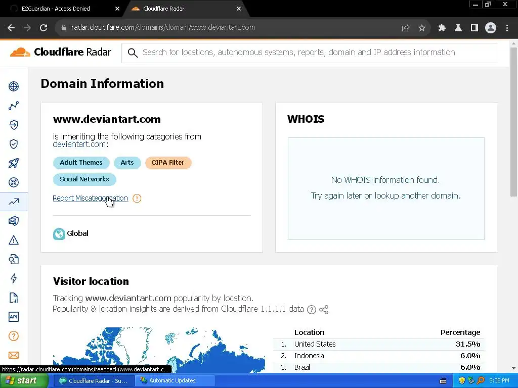The image size is (518, 388).
Task: Click the circled arrow sidebar icon
Action: tap(14, 125)
